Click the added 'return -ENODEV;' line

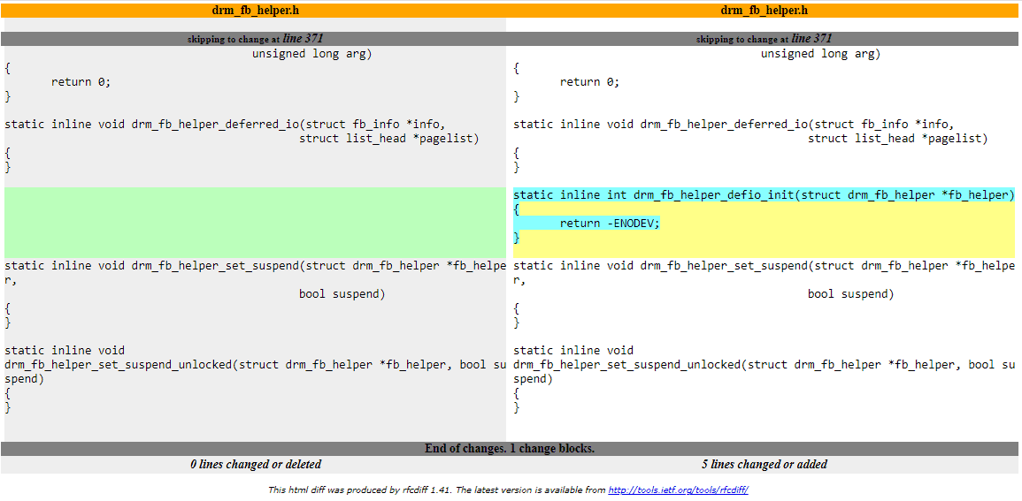[610, 224]
